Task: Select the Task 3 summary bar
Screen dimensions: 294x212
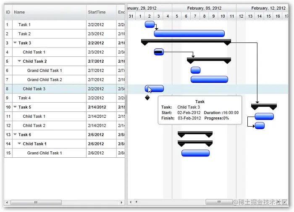Action: point(186,42)
